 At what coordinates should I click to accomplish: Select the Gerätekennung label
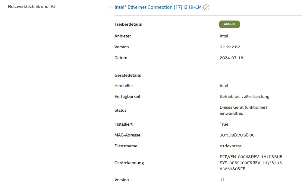click(x=129, y=163)
